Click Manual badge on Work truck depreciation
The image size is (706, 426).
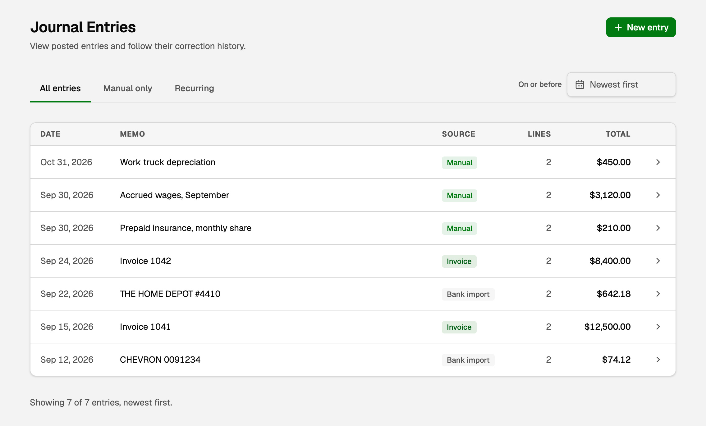pos(459,163)
